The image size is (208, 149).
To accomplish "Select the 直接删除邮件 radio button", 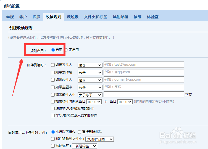I will (x=80, y=132).
